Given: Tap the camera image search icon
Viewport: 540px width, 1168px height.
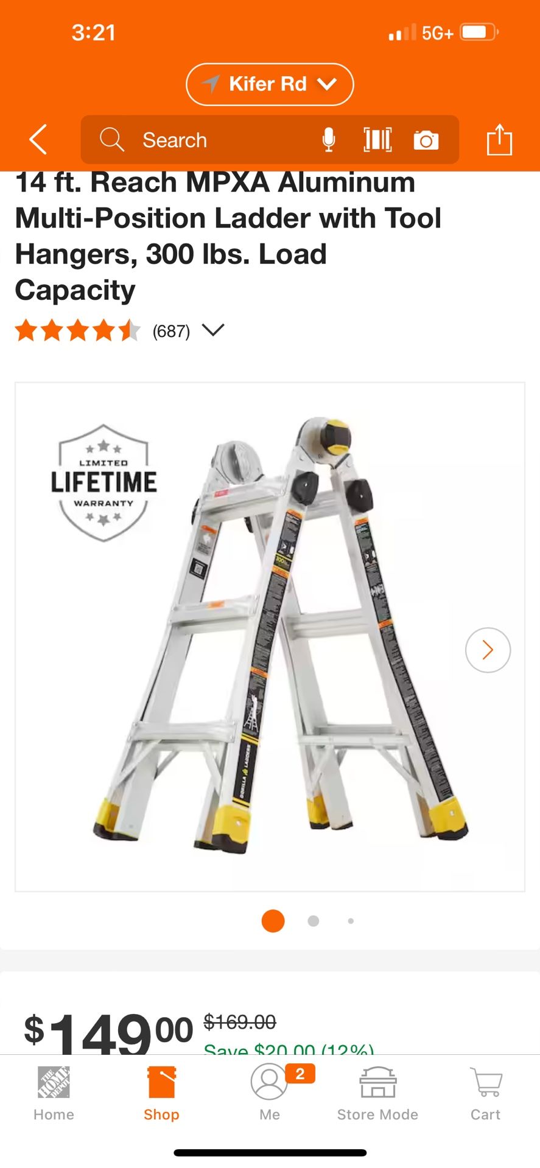Looking at the screenshot, I should click(426, 140).
